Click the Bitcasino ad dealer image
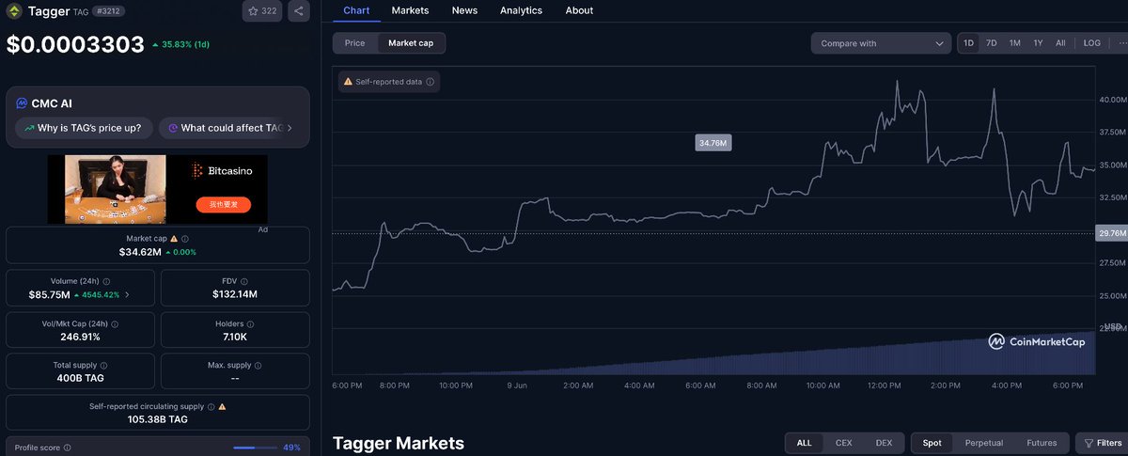The height and width of the screenshot is (456, 1128). pyautogui.click(x=116, y=189)
